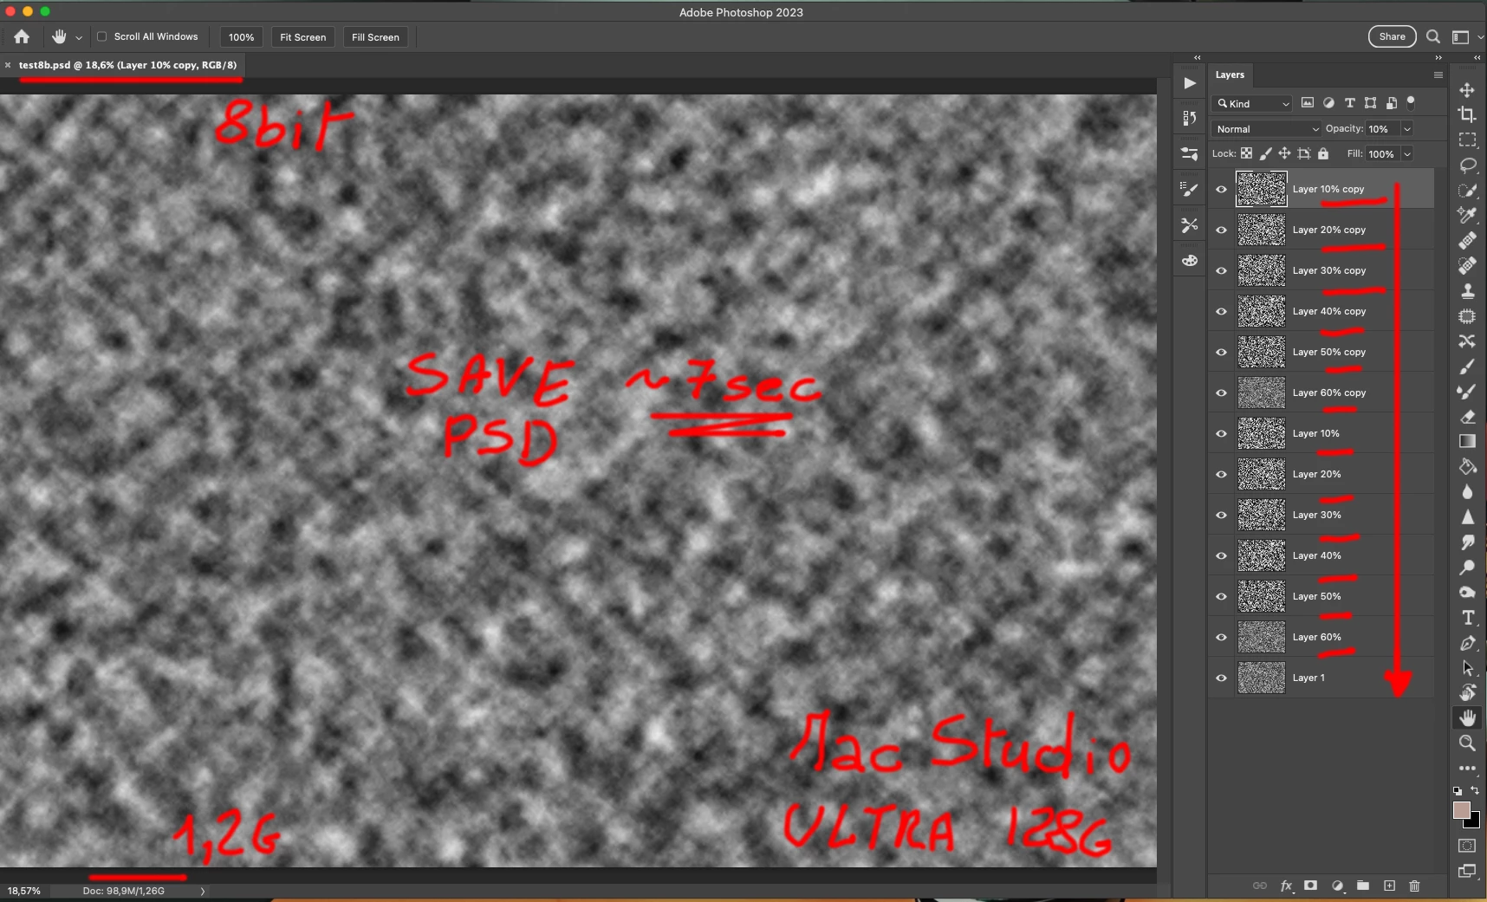The width and height of the screenshot is (1487, 902).
Task: Open the Actions panel play icon
Action: 1190,83
